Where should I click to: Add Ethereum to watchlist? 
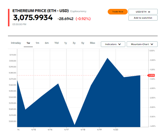tap(143, 18)
